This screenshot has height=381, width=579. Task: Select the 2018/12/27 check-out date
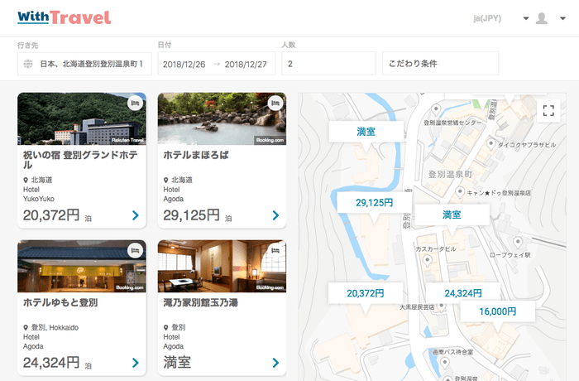245,64
